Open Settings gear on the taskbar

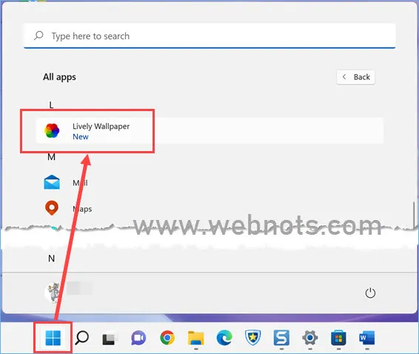(x=310, y=338)
